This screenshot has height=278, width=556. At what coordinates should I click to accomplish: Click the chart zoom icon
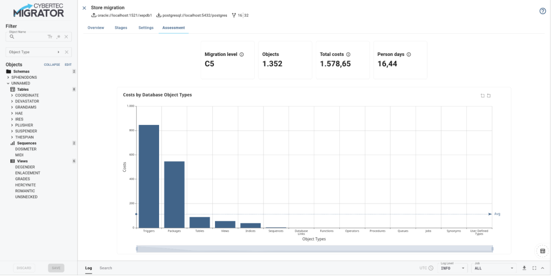[482, 96]
